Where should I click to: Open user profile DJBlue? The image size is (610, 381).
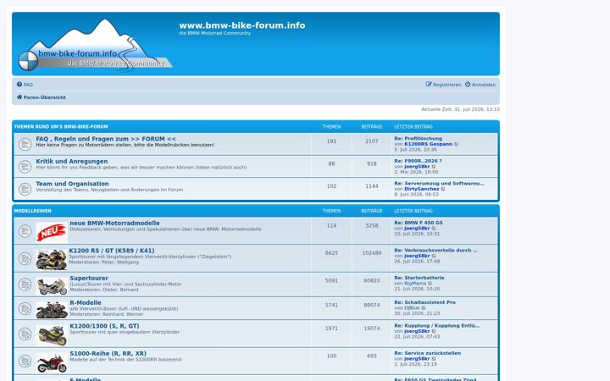(x=412, y=308)
